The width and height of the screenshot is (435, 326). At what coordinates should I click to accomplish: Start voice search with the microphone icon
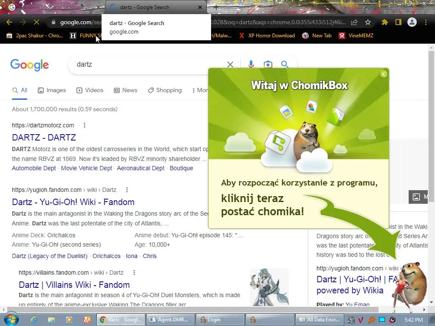(x=251, y=65)
